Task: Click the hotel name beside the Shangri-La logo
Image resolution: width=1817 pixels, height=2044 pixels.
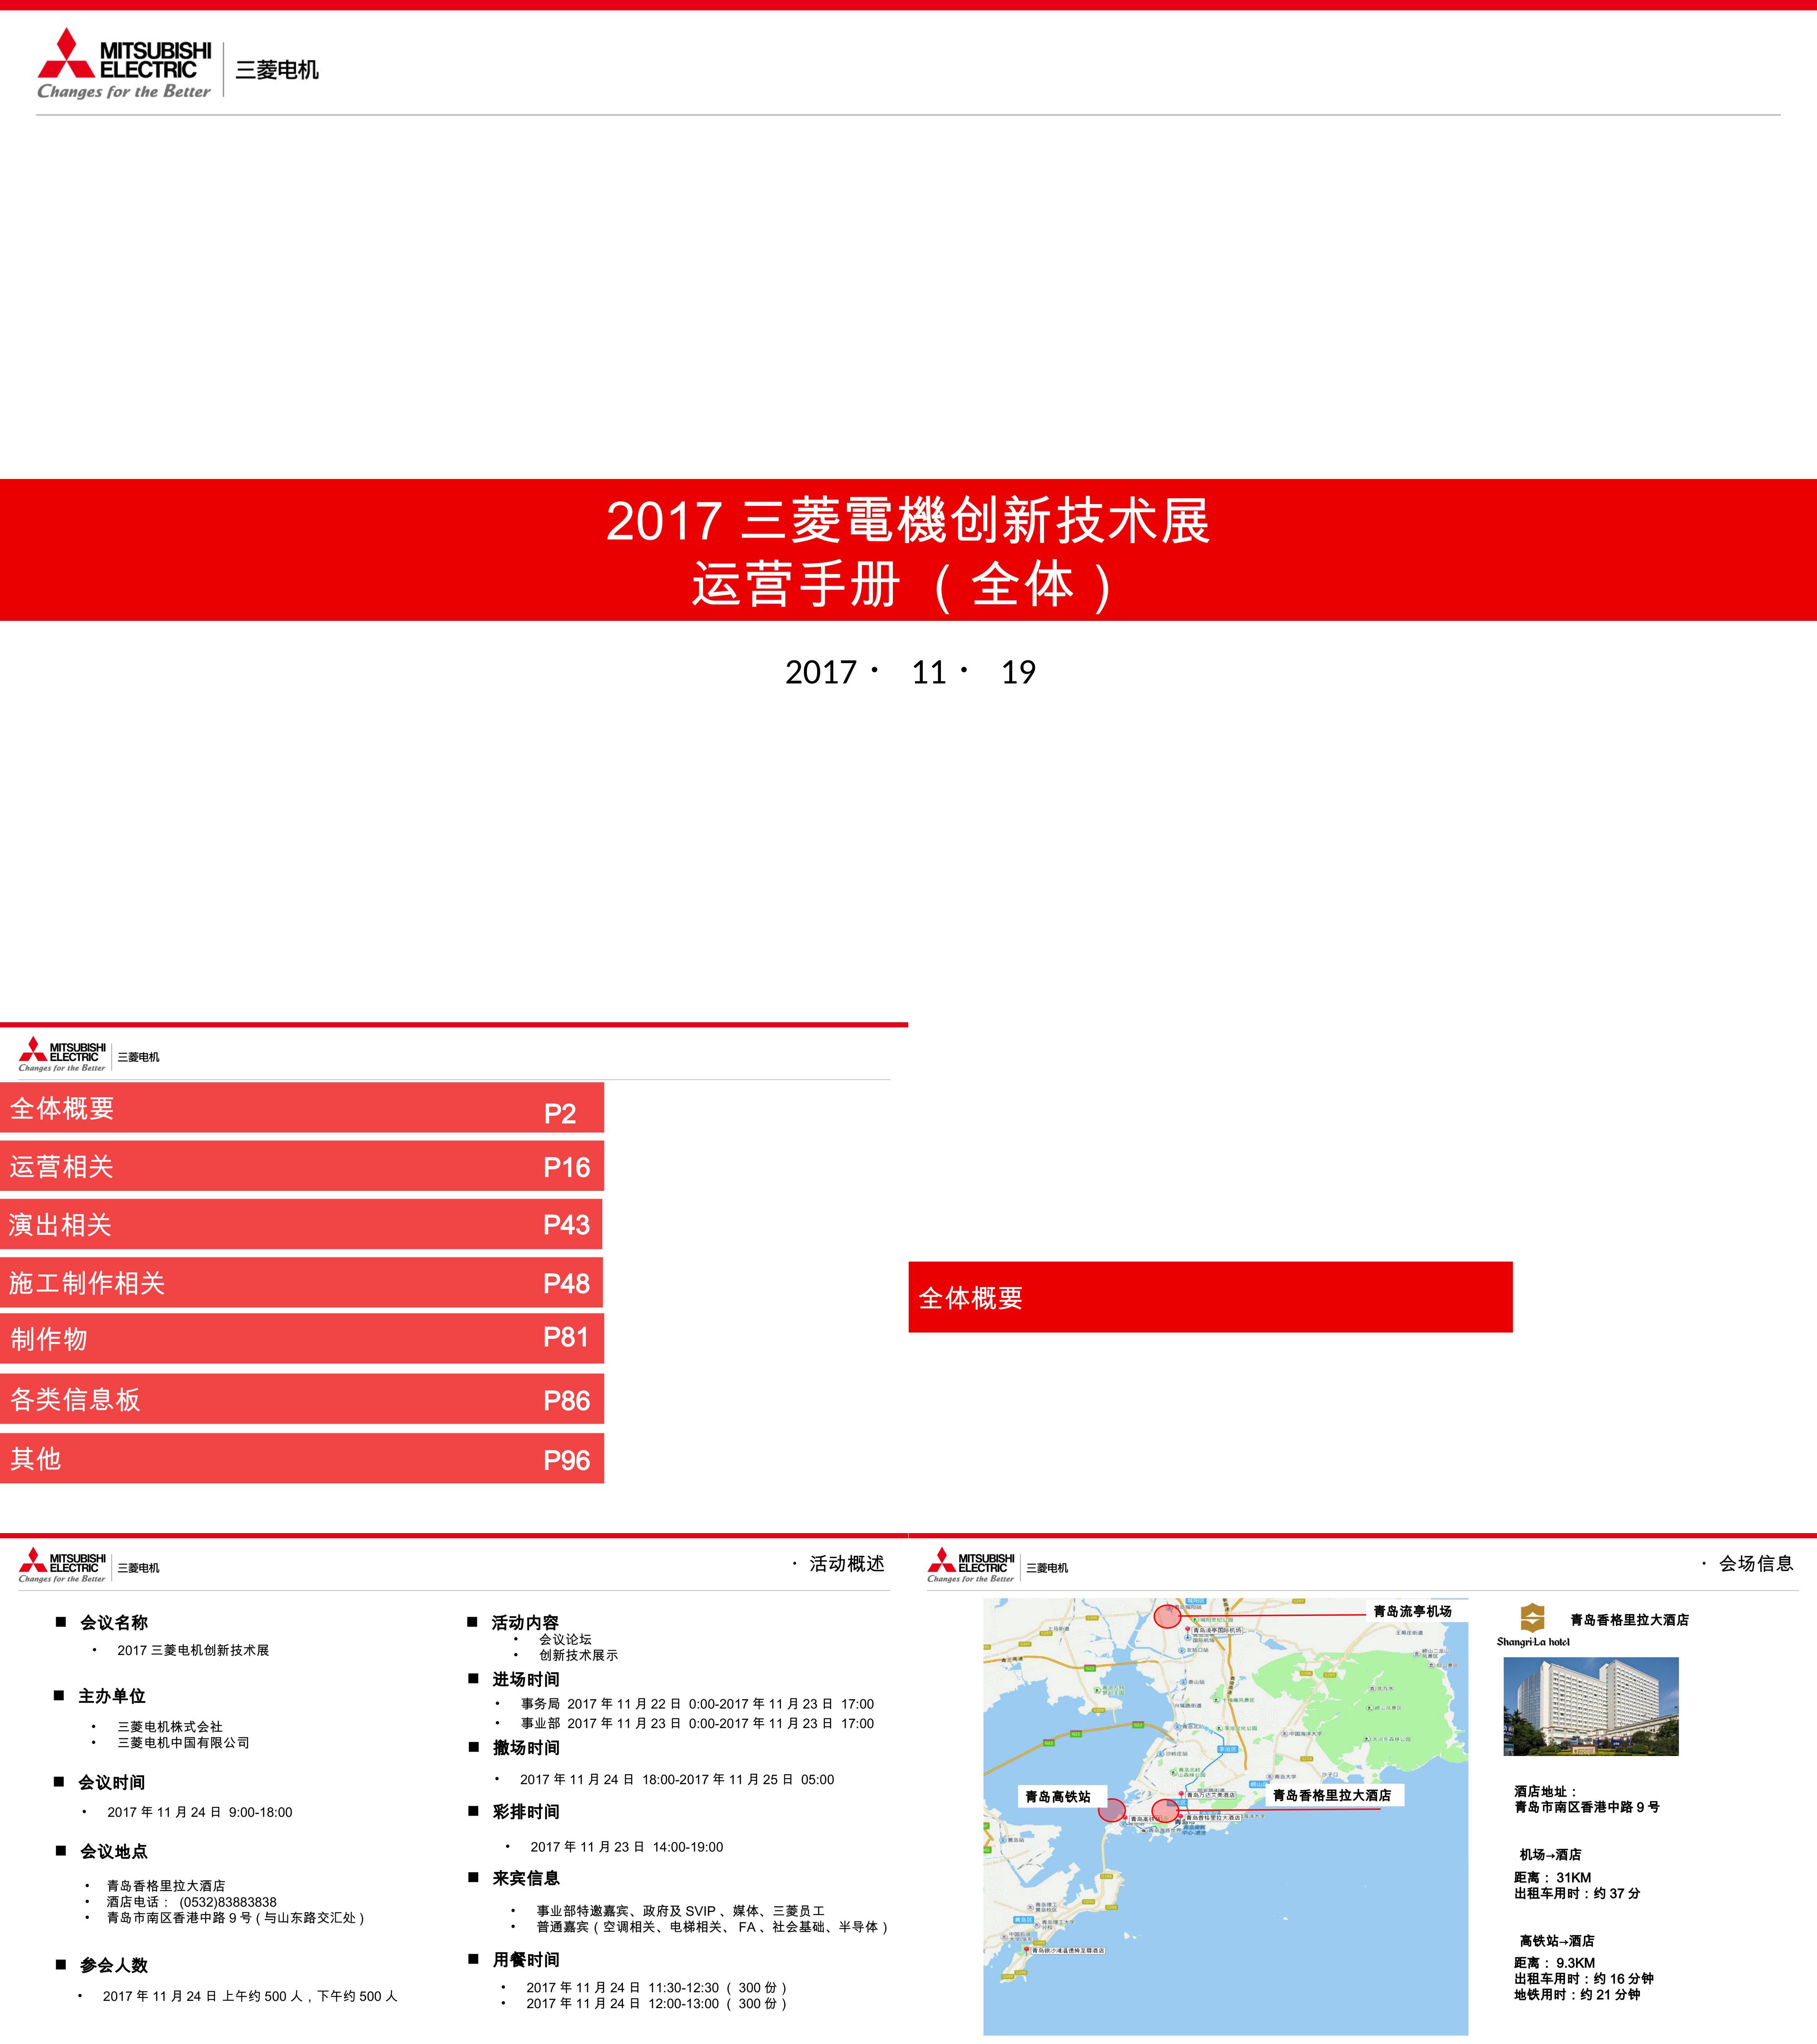Action: point(1629,1619)
